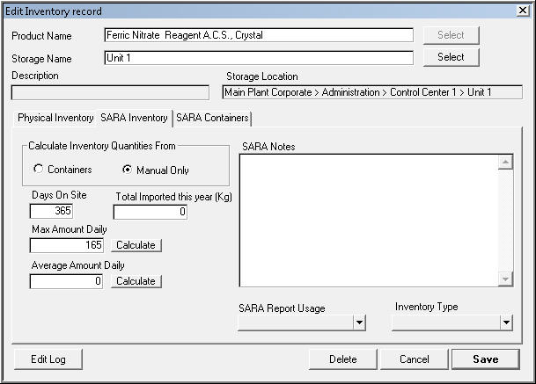
Task: Delete this inventory record
Action: [x=342, y=359]
